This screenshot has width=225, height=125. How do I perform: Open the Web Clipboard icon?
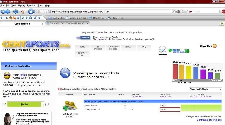[x=30, y=18]
